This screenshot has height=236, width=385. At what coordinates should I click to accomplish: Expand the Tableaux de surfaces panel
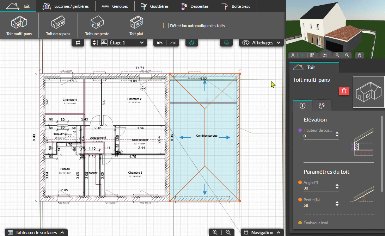click(x=36, y=232)
